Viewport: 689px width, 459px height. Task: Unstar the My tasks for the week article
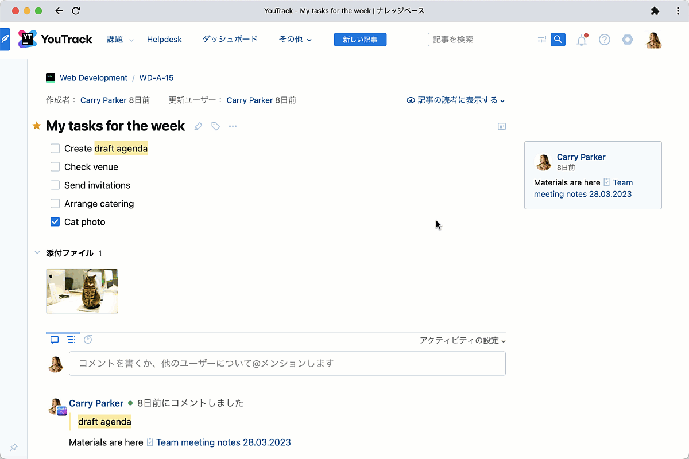pyautogui.click(x=36, y=125)
